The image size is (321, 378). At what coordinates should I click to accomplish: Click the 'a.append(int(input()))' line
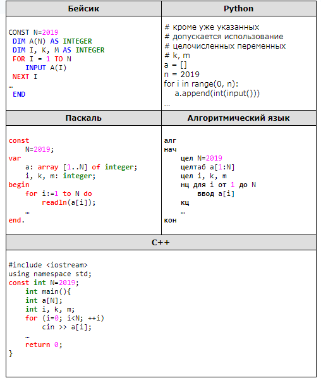(x=217, y=94)
